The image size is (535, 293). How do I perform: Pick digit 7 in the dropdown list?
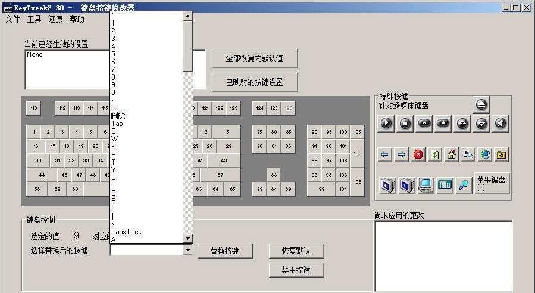coord(147,70)
